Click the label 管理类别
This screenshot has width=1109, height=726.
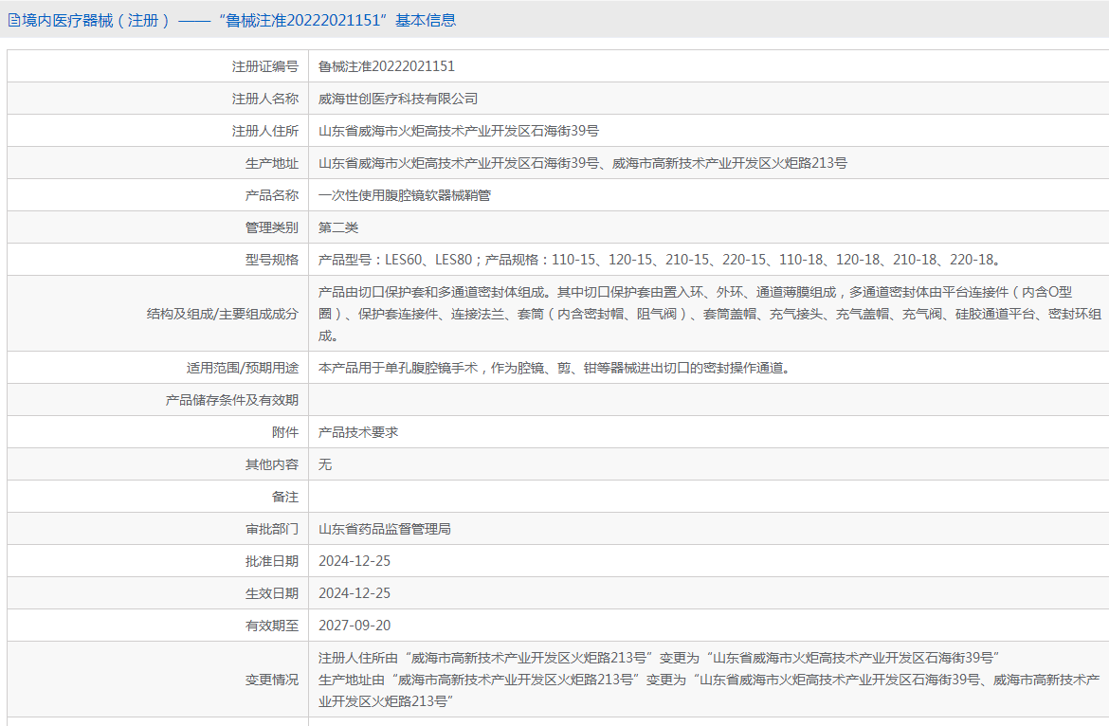click(x=272, y=227)
